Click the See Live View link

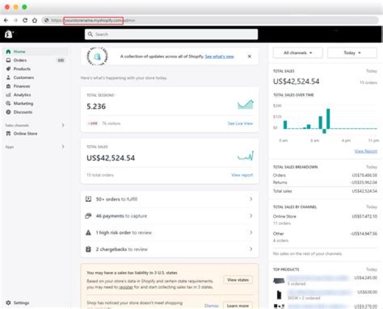coord(240,123)
